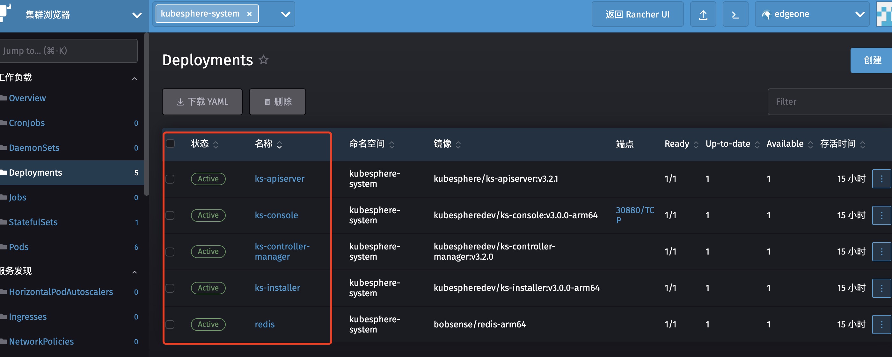Open HorizontalPodAutoscalers in the sidebar

[61, 292]
